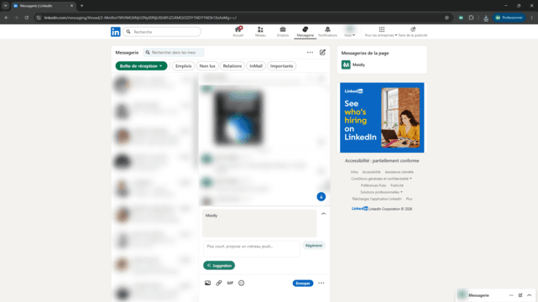
Task: Expand the Vous profile menu
Action: click(x=350, y=32)
